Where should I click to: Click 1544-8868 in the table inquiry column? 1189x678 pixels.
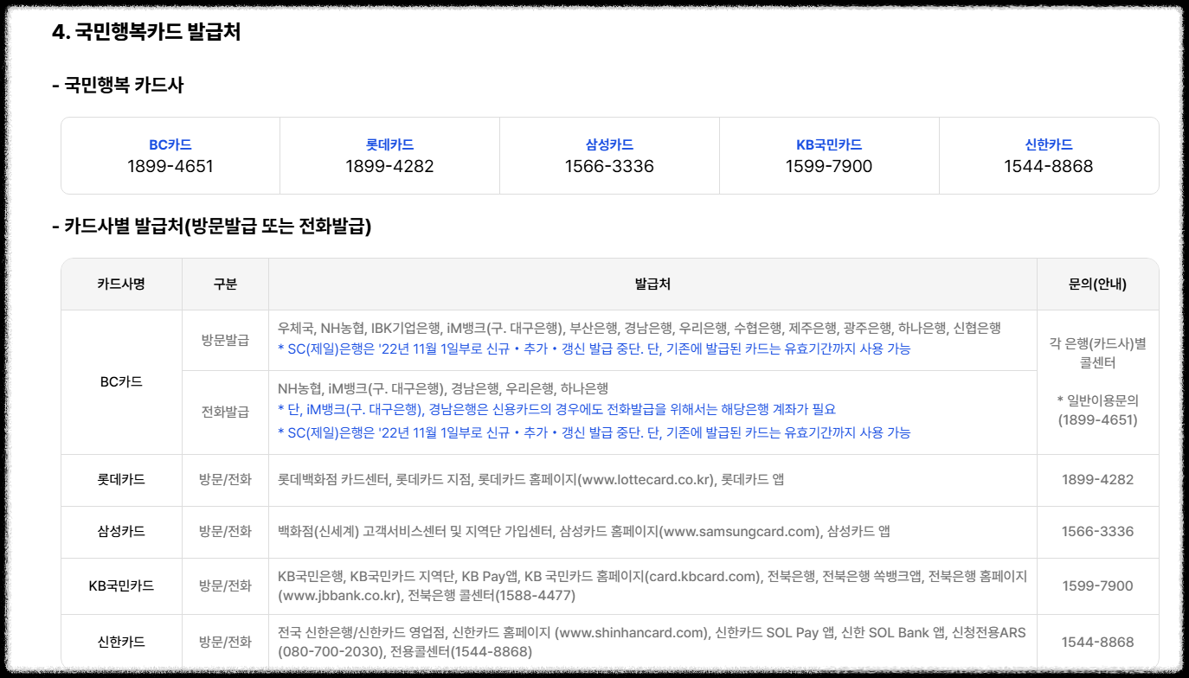pyautogui.click(x=1097, y=642)
